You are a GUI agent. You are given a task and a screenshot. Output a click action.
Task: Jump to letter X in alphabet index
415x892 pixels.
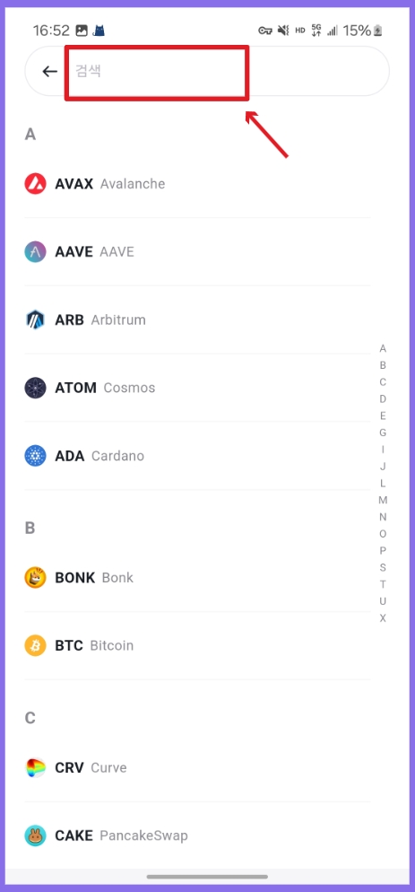coord(383,617)
